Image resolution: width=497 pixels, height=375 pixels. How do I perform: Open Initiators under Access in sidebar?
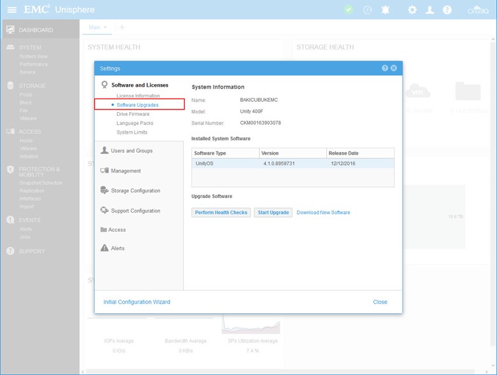point(29,157)
